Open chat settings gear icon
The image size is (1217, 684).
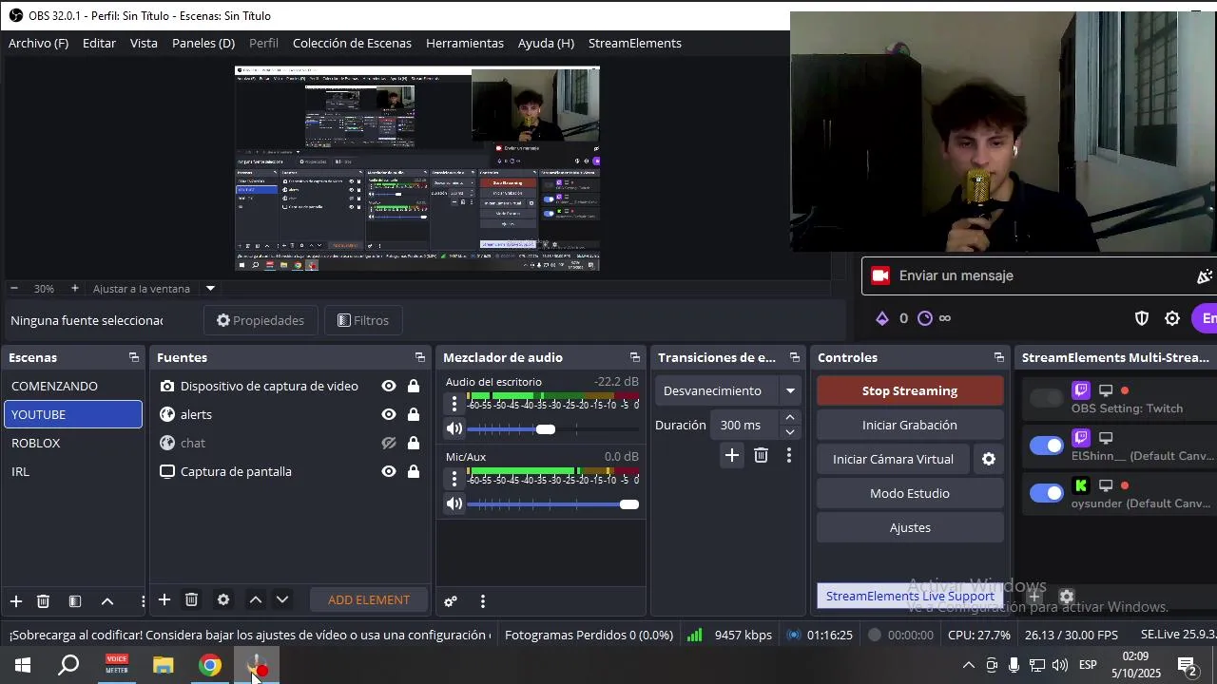coord(1172,319)
